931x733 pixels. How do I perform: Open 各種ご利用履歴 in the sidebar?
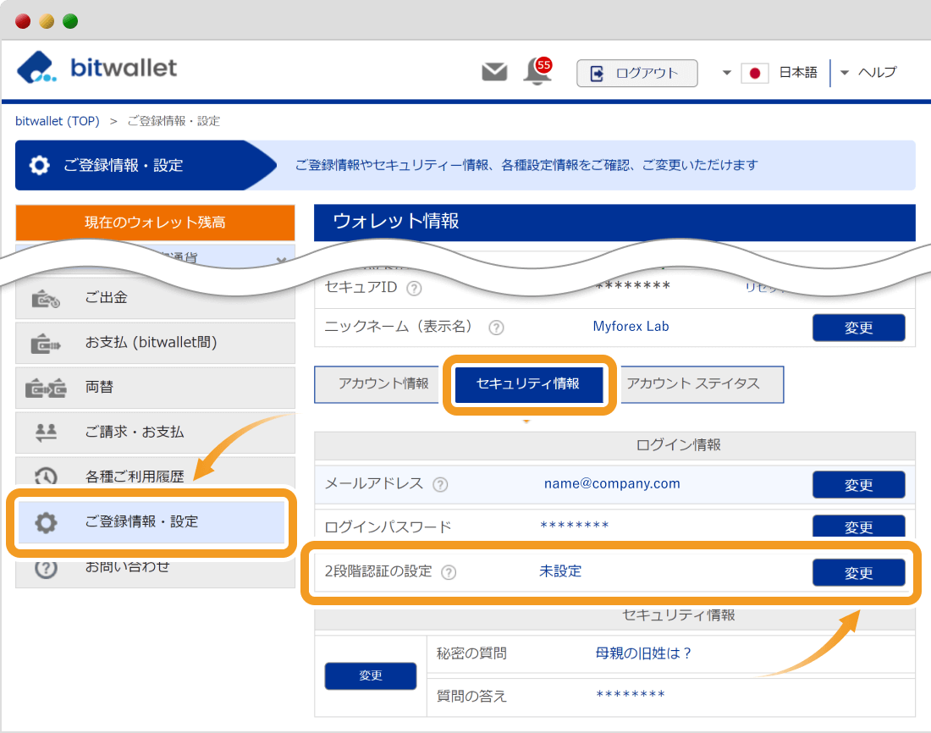[155, 475]
